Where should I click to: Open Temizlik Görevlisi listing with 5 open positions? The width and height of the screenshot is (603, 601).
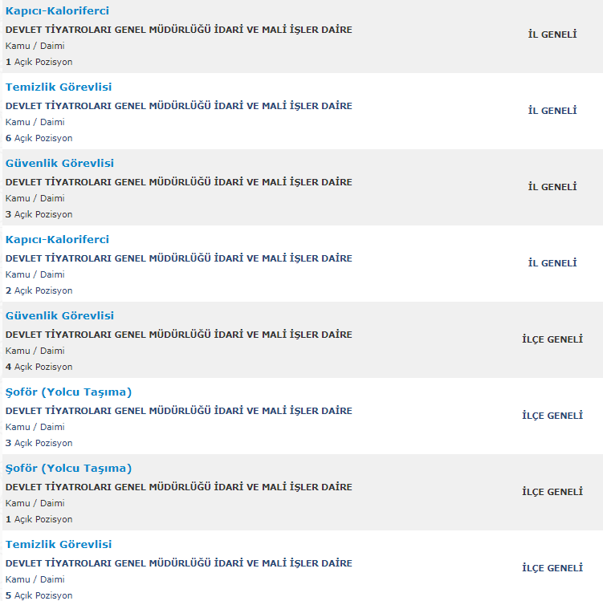coord(59,545)
